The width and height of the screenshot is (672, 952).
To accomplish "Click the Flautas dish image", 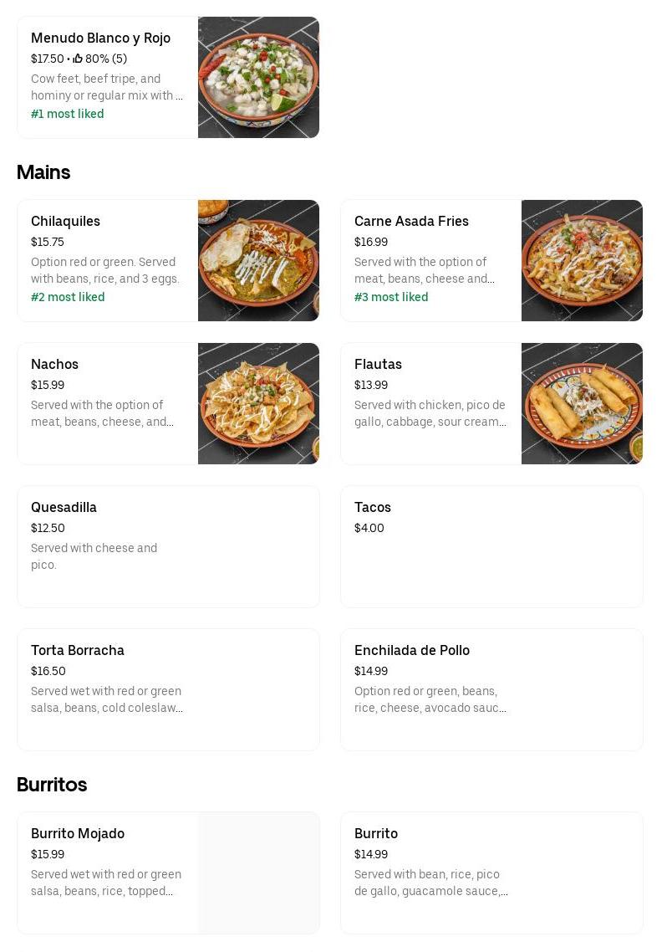I will click(x=582, y=403).
